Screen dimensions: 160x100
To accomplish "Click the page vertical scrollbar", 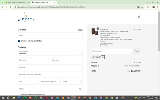I will click(x=159, y=31).
